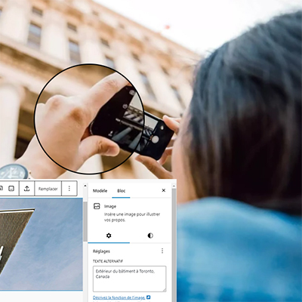Click the caption icon in block toolbar
This screenshot has width=302, height=302.
click(11, 189)
